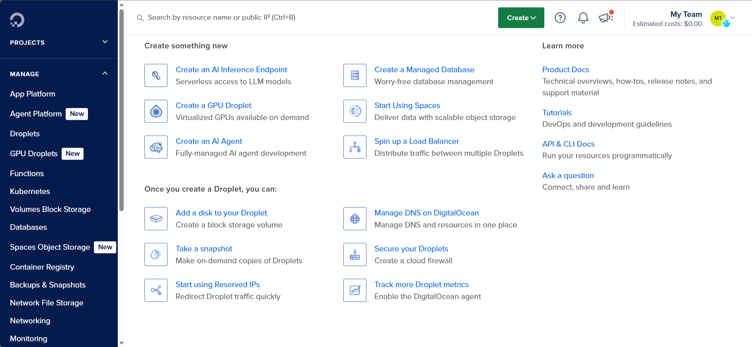Open Start Using Spaces link
Viewport: 752px width, 347px height.
pos(407,105)
